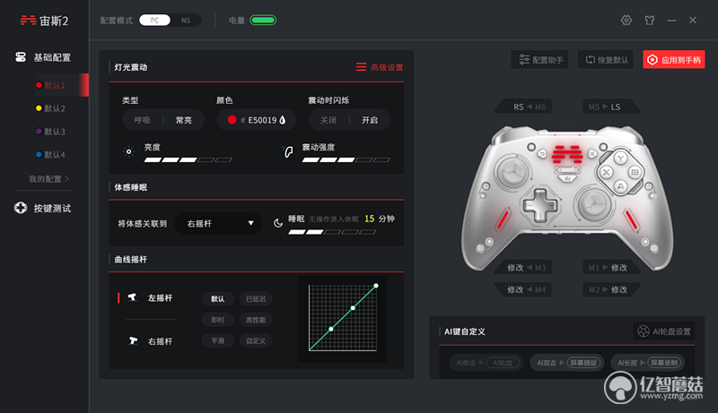Open the settings gear icon

pyautogui.click(x=626, y=20)
